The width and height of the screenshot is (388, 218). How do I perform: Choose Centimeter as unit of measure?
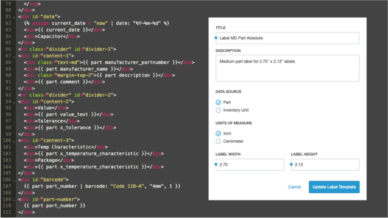[x=218, y=141]
